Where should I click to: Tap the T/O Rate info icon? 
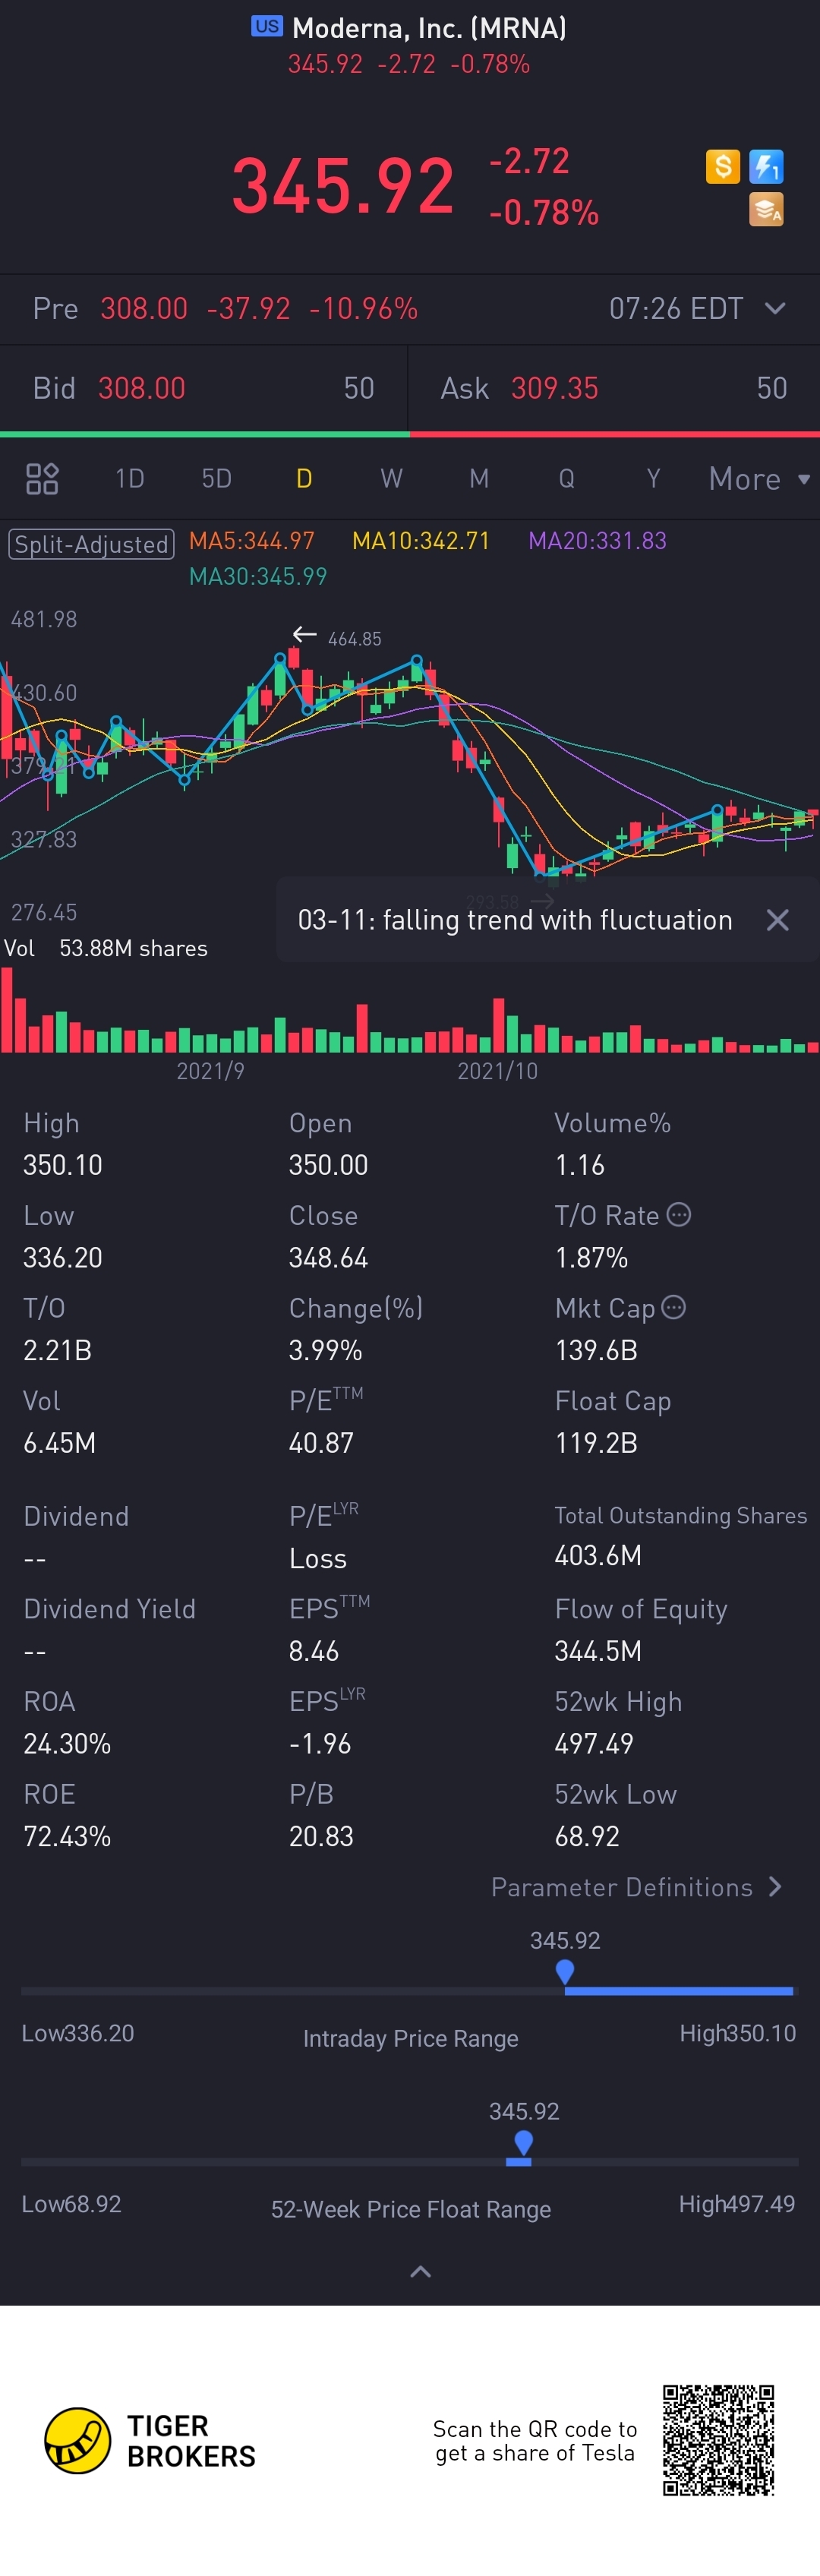click(x=679, y=1215)
